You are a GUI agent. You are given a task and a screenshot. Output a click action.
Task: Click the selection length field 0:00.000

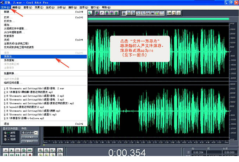(229, 152)
